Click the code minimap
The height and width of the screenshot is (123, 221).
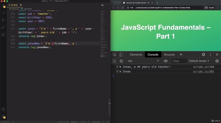(x=104, y=34)
